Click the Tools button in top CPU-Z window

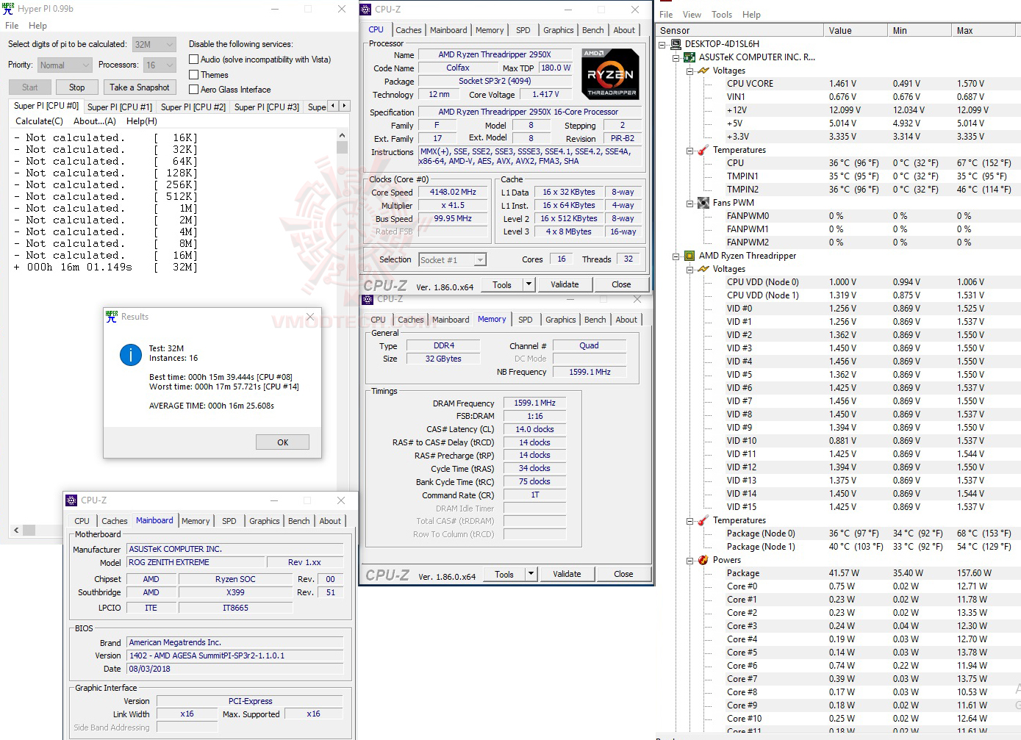tap(502, 284)
